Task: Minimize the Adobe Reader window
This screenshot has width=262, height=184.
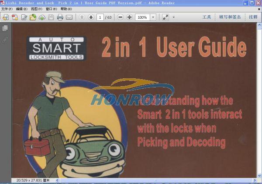Action: (245, 3)
